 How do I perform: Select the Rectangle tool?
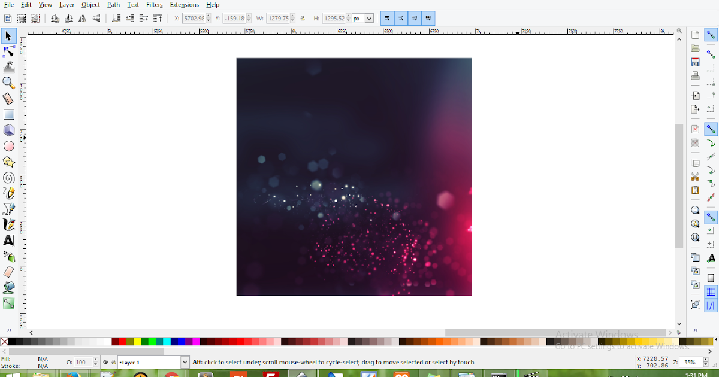(x=9, y=114)
